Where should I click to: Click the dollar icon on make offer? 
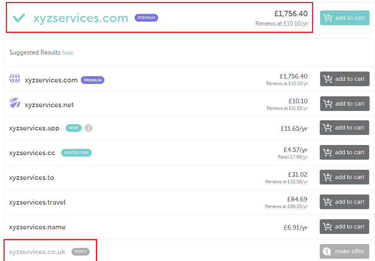click(x=327, y=251)
